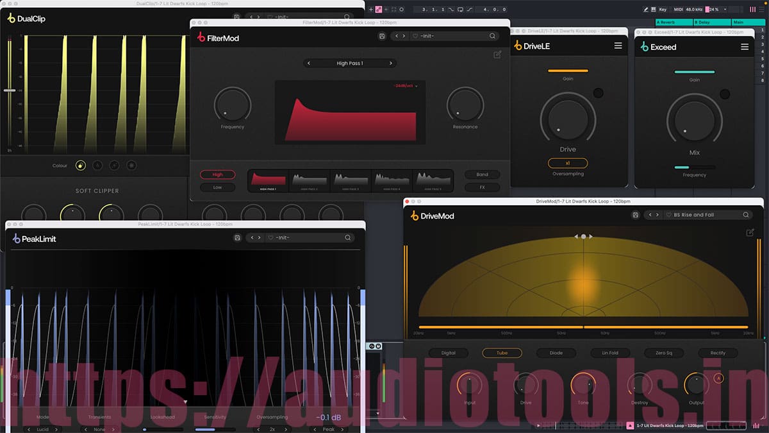Select the A Reverb return track

click(673, 22)
